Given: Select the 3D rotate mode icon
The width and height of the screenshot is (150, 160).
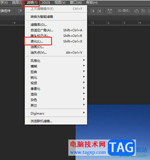Looking at the screenshot, I should 137,11.
